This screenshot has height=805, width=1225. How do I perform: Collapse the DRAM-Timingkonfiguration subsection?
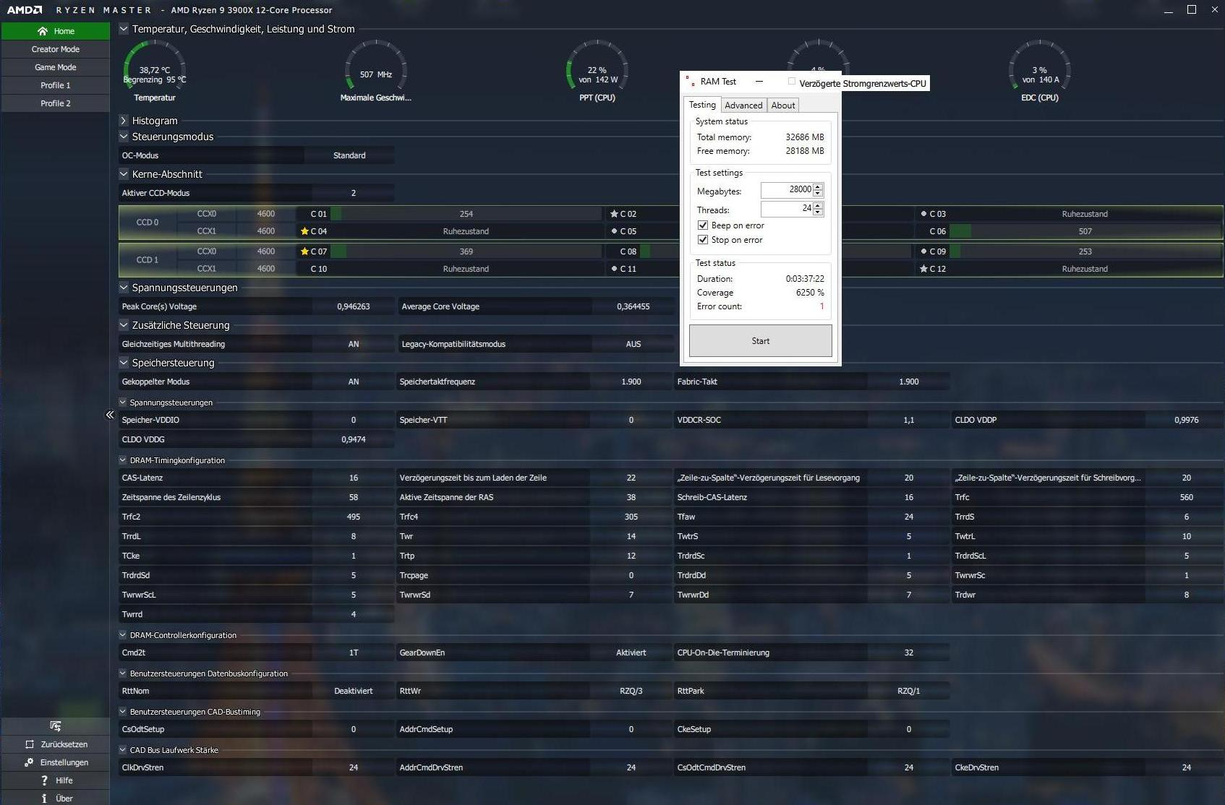[123, 460]
